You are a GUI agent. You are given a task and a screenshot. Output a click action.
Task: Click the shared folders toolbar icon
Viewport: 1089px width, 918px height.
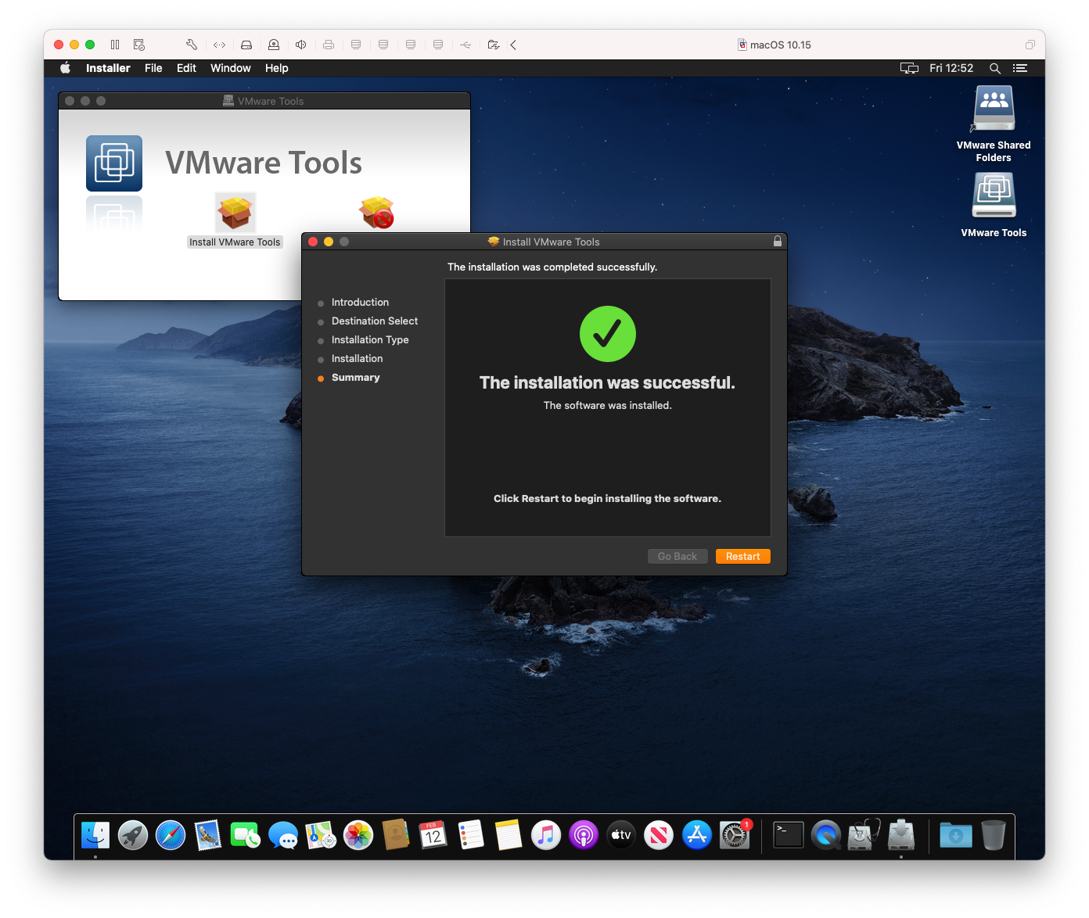pyautogui.click(x=494, y=45)
